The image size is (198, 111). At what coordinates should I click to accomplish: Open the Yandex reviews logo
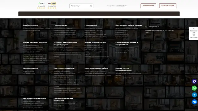52,3
